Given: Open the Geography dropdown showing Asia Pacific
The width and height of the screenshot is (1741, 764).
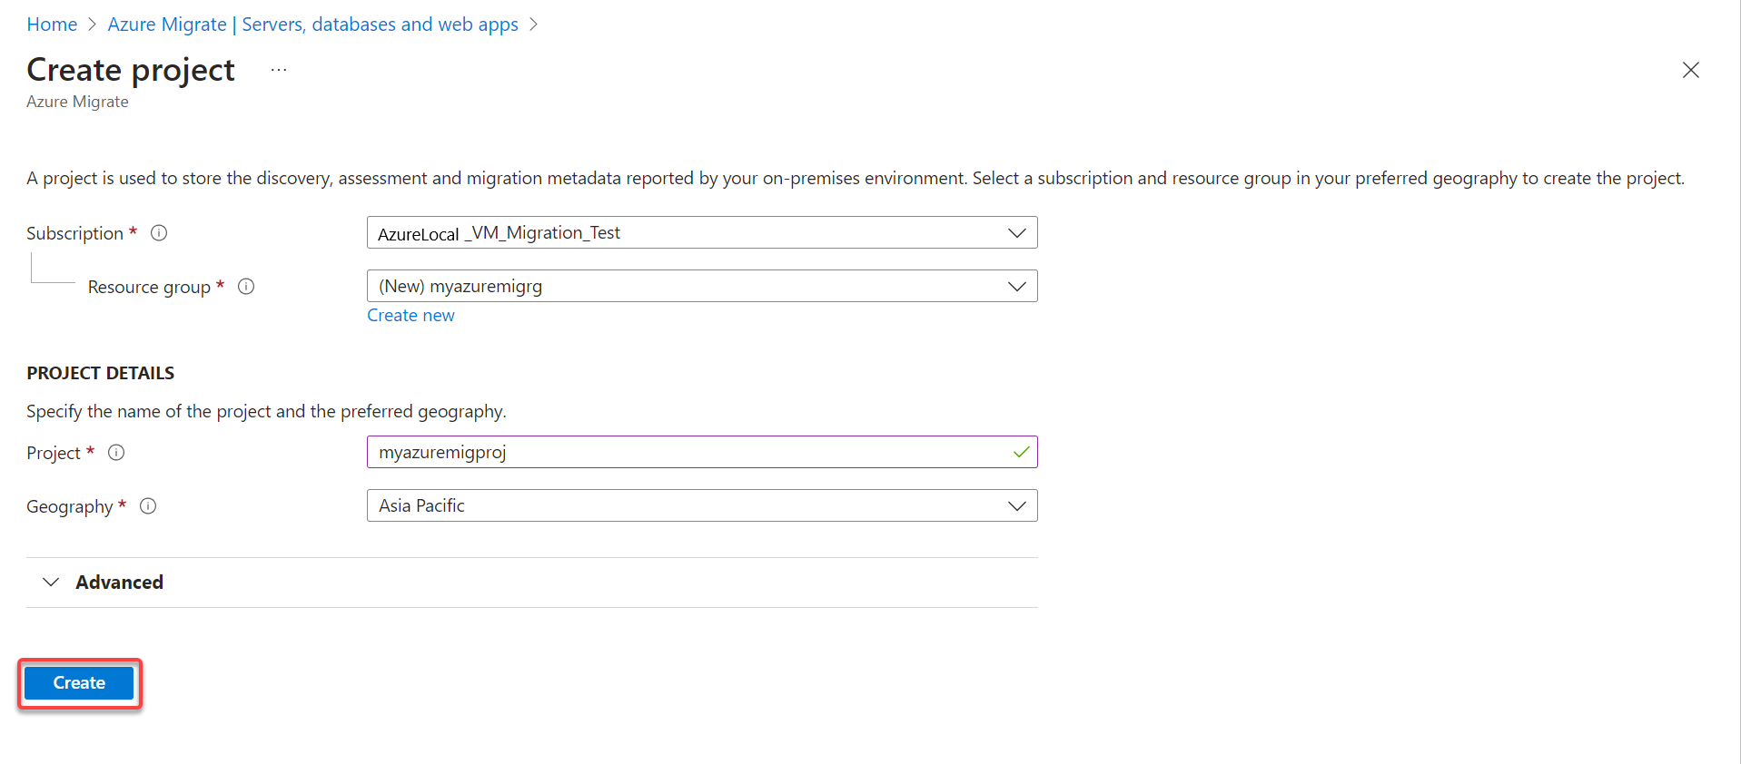Looking at the screenshot, I should tap(701, 506).
